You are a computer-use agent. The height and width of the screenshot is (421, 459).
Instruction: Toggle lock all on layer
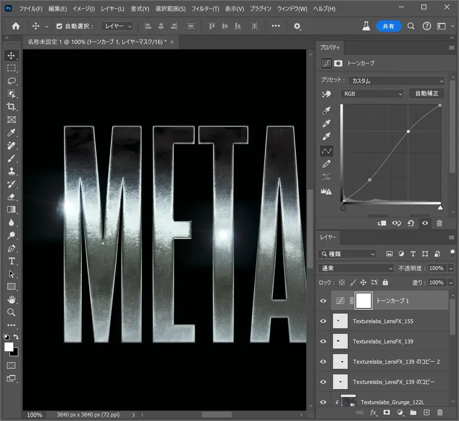point(385,282)
